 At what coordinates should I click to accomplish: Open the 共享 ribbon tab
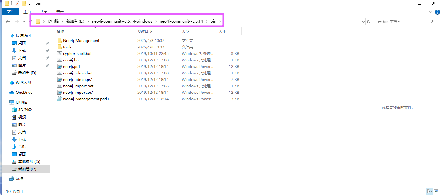click(x=44, y=12)
